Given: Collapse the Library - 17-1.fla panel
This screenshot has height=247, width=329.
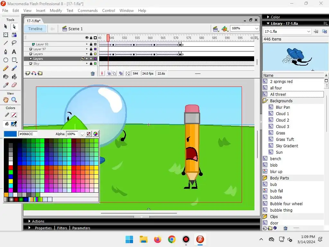Looking at the screenshot, I should (x=268, y=23).
